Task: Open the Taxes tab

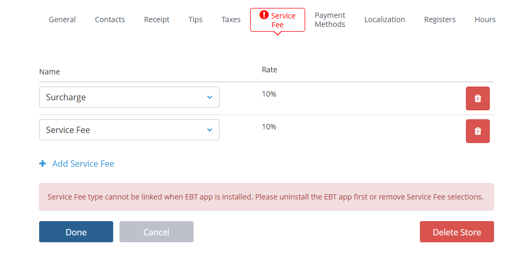Action: pyautogui.click(x=231, y=20)
